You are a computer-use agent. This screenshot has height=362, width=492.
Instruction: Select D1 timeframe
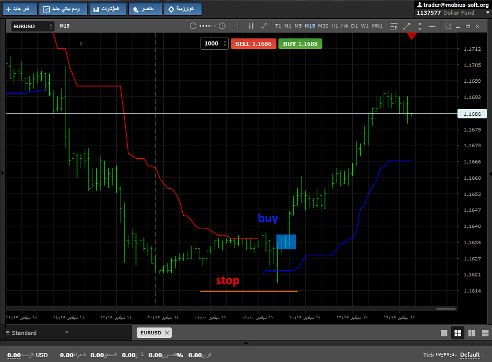click(354, 26)
